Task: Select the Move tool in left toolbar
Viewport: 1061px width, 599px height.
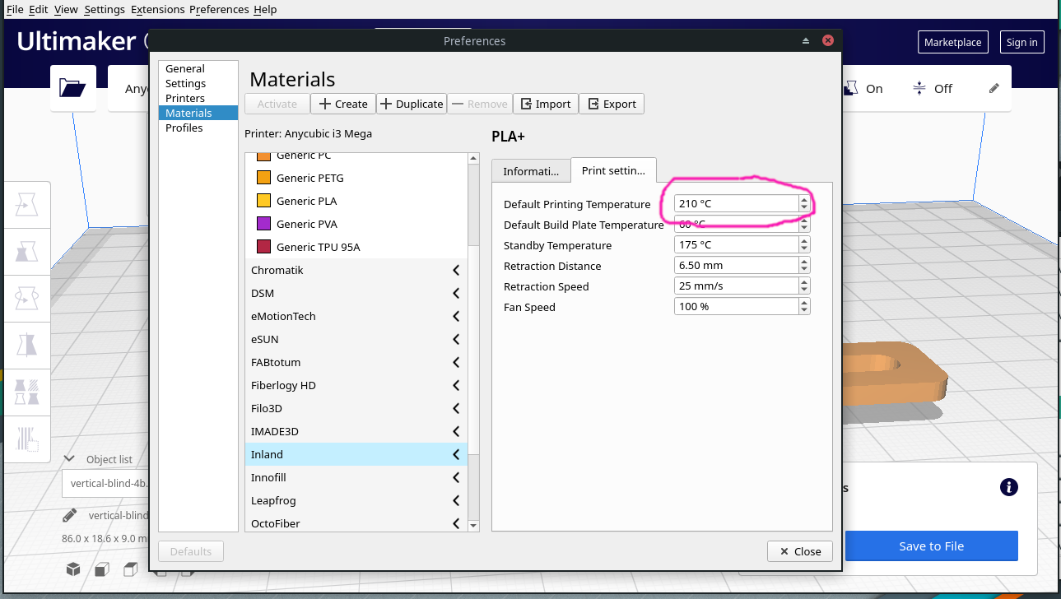Action: 27,204
